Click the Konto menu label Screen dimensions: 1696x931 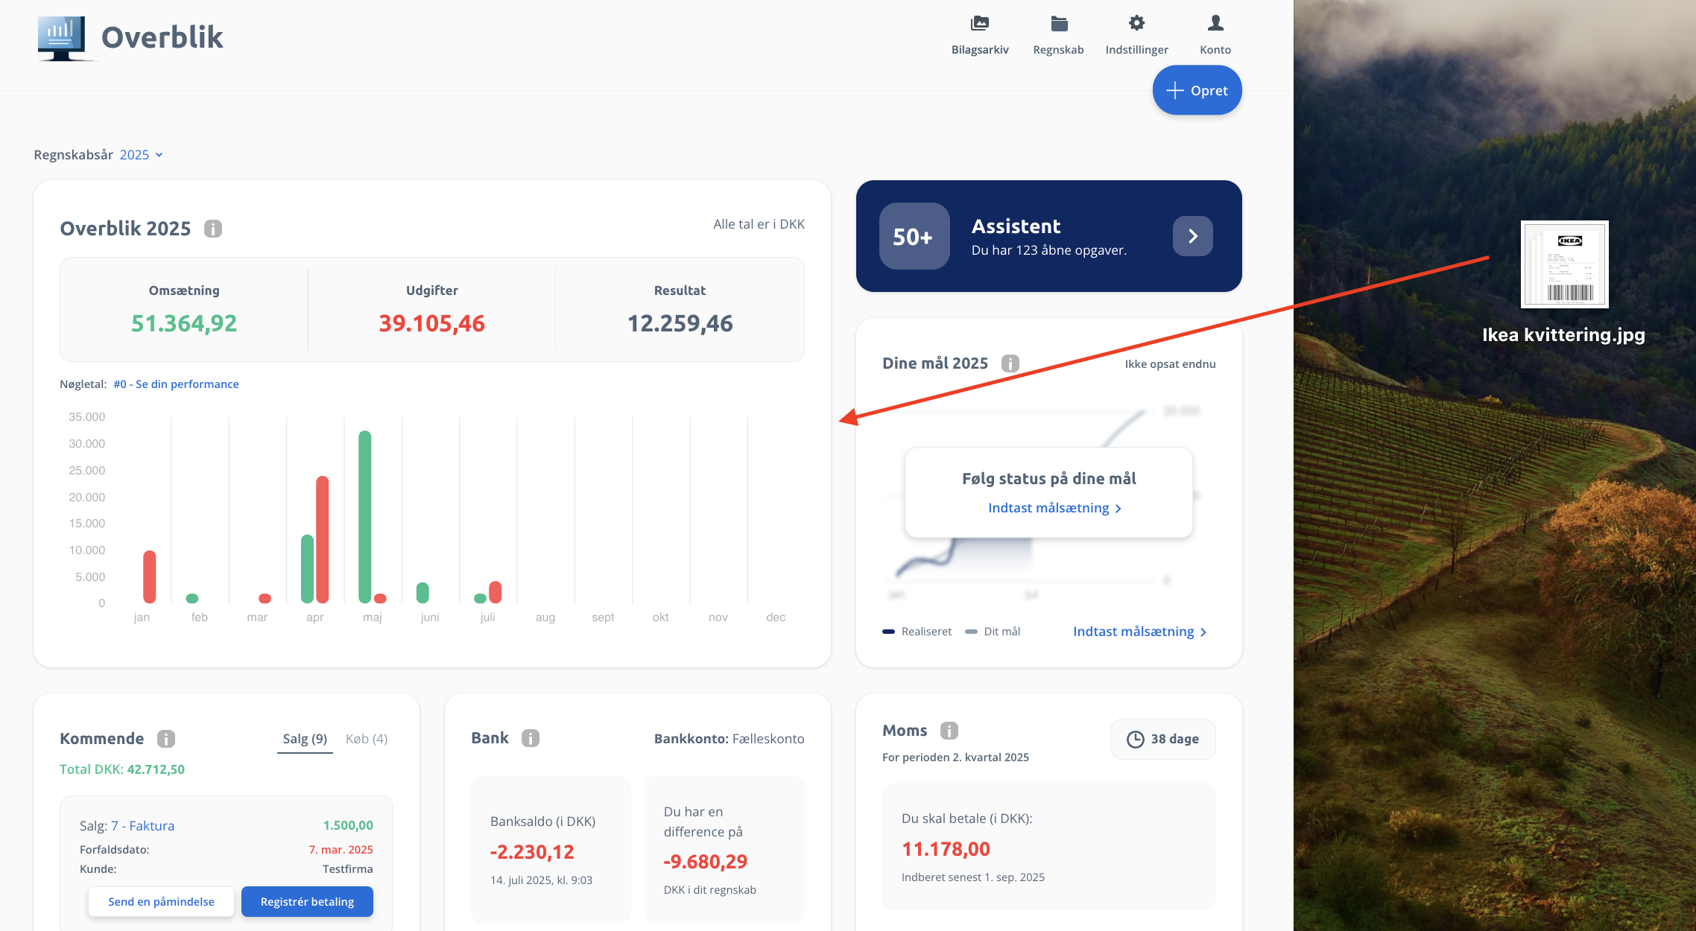(1215, 50)
